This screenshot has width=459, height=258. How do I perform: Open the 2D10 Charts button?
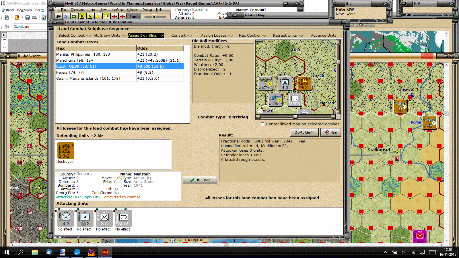pos(304,132)
